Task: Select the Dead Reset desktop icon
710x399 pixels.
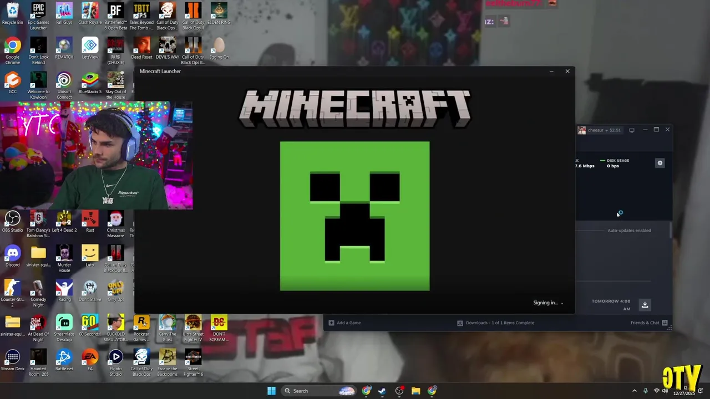Action: (141, 49)
